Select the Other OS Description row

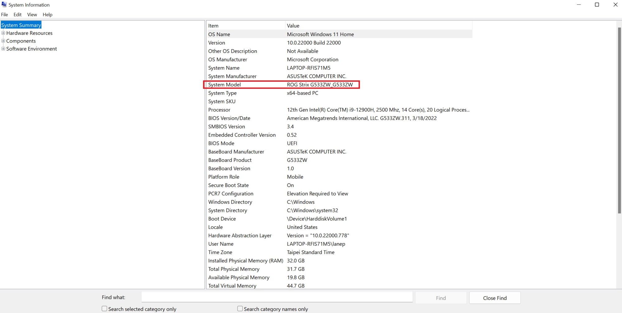pyautogui.click(x=339, y=51)
